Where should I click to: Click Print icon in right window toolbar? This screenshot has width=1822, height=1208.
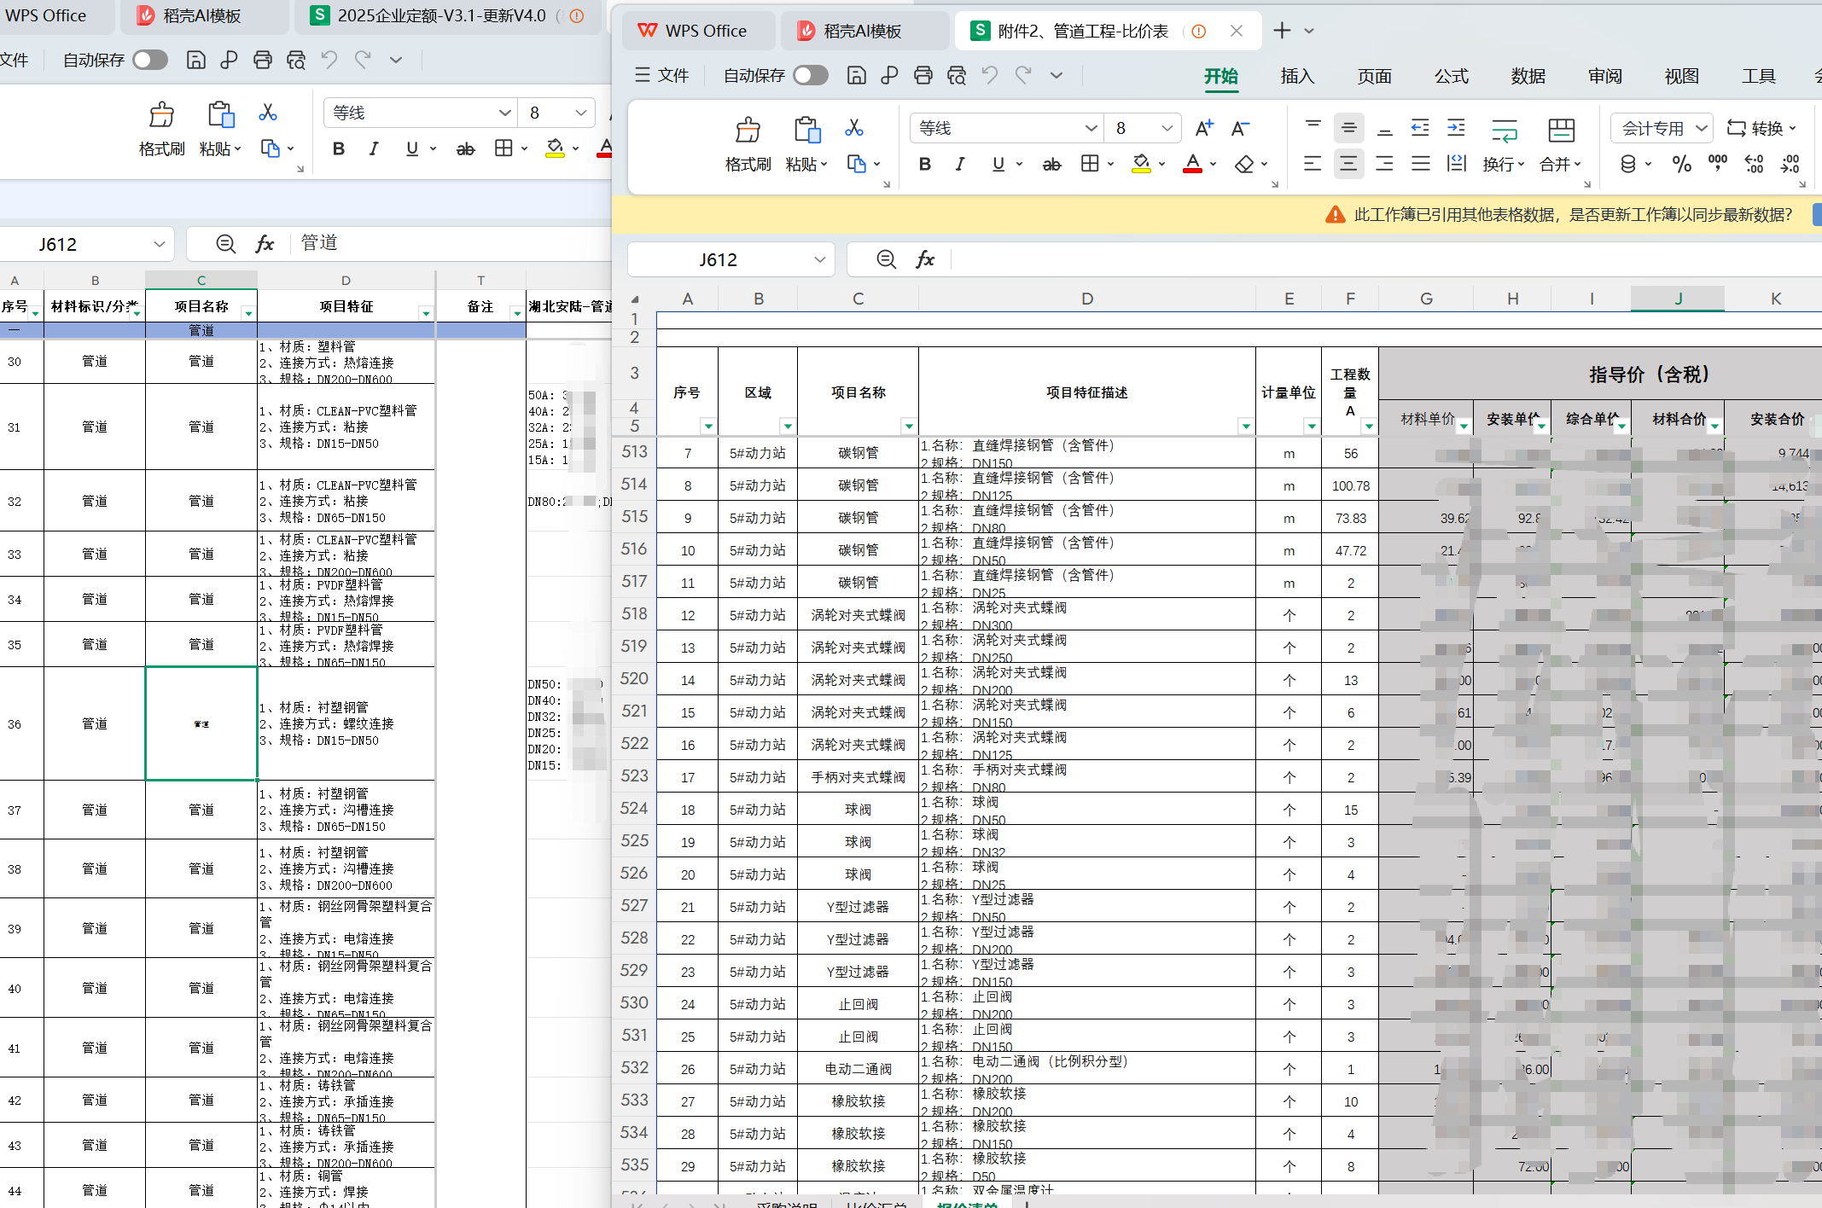(923, 75)
